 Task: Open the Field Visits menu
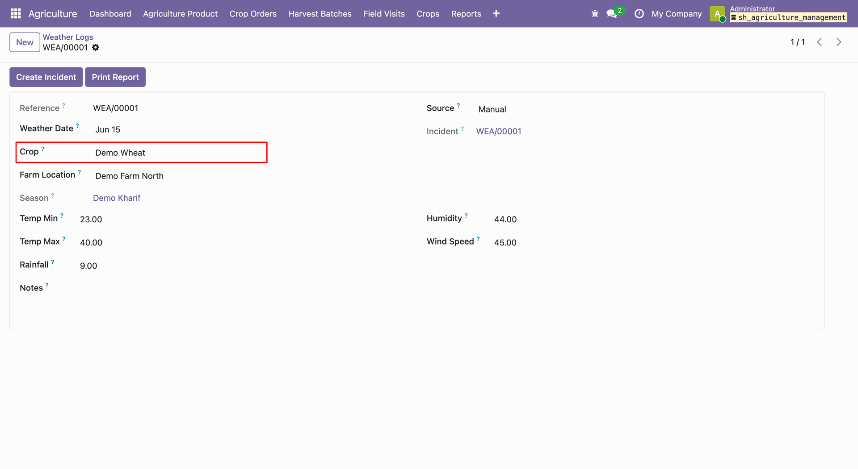tap(384, 13)
